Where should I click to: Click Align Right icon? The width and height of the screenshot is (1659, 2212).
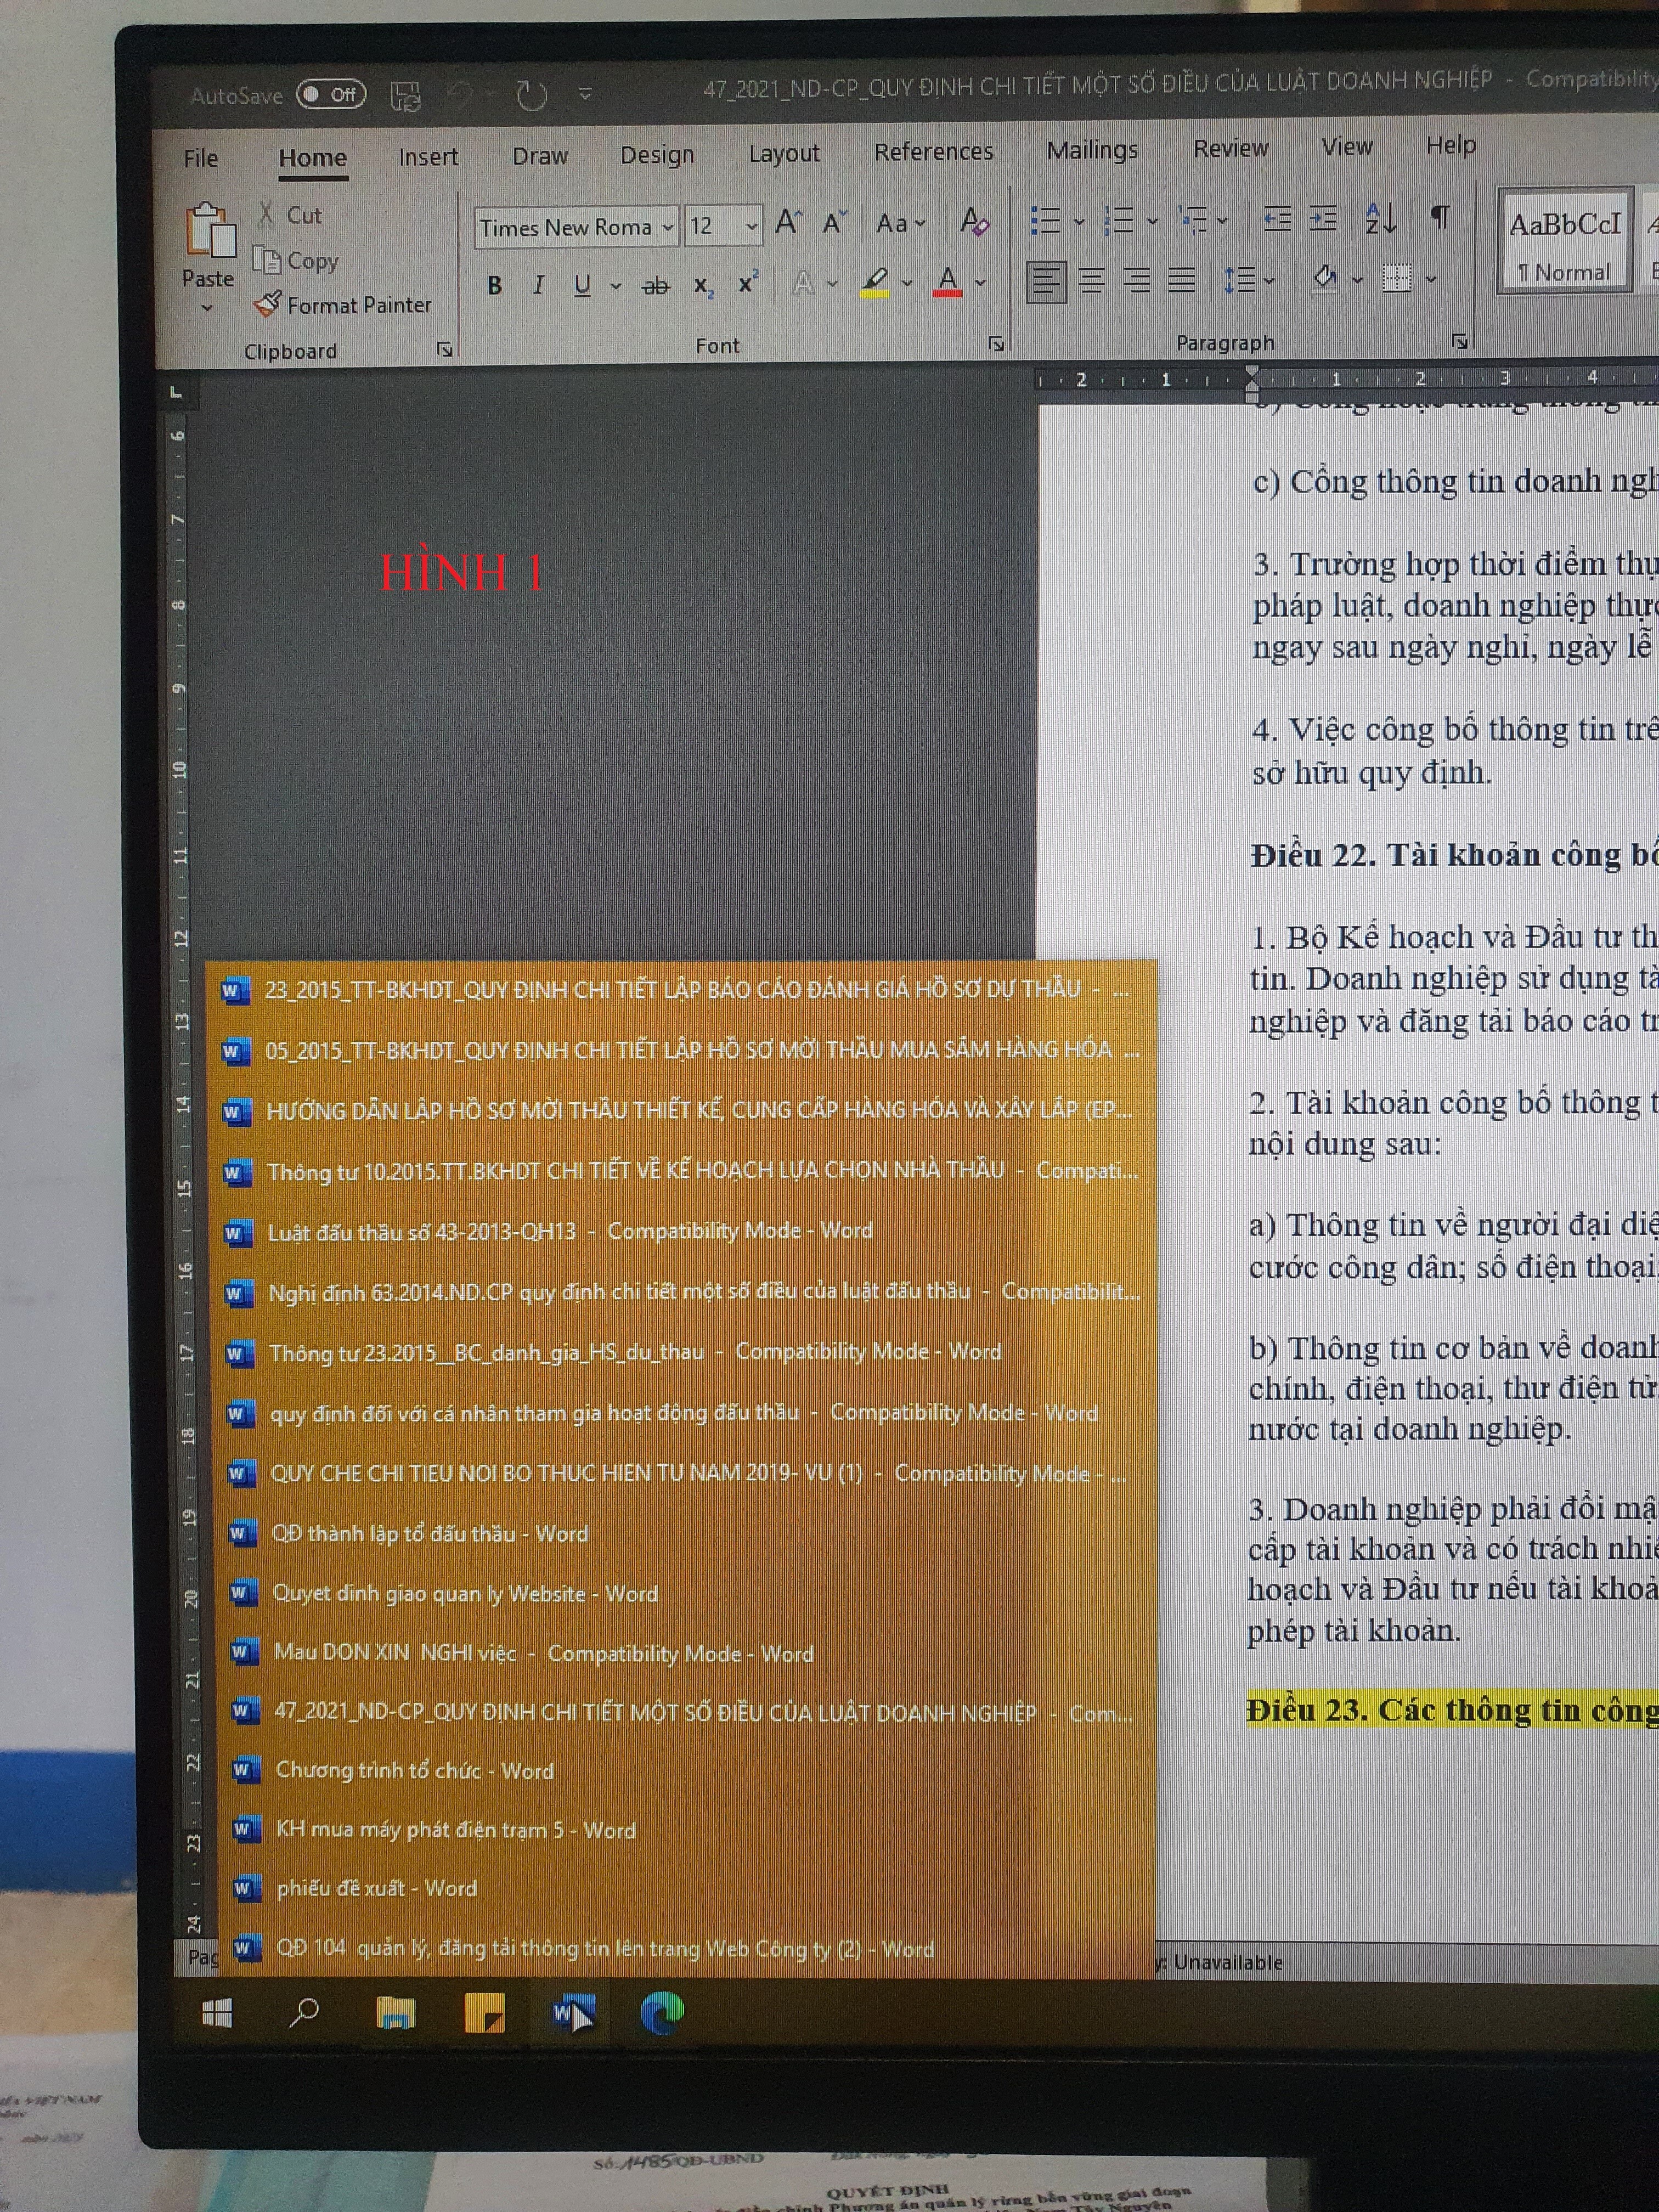(1137, 280)
